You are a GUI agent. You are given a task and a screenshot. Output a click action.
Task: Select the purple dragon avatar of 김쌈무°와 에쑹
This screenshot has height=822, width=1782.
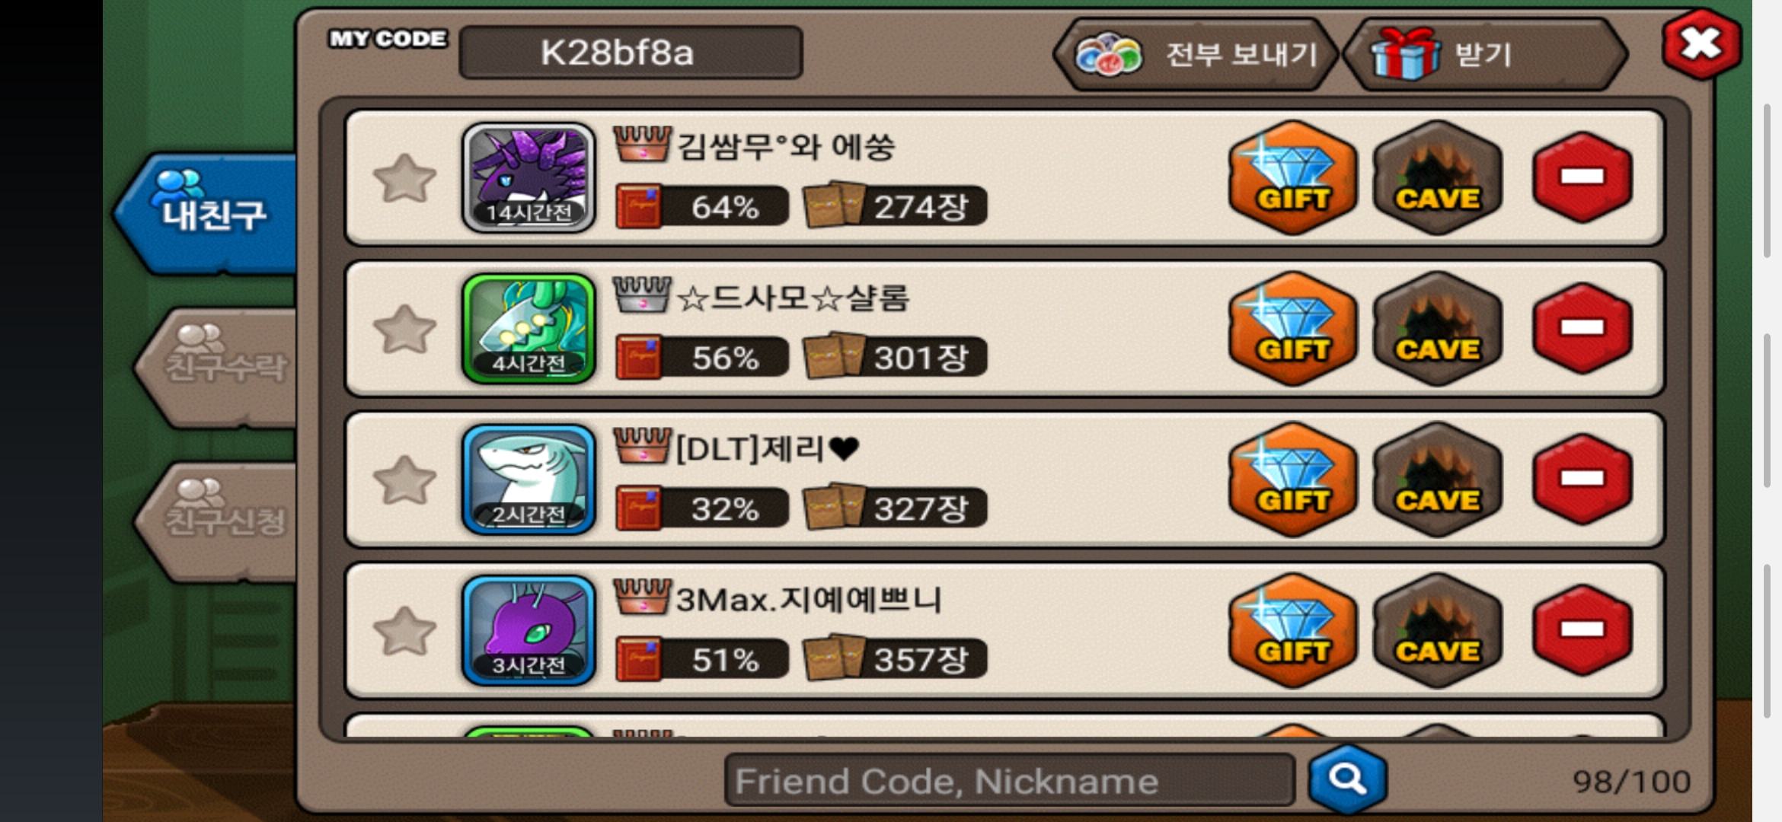pos(529,177)
